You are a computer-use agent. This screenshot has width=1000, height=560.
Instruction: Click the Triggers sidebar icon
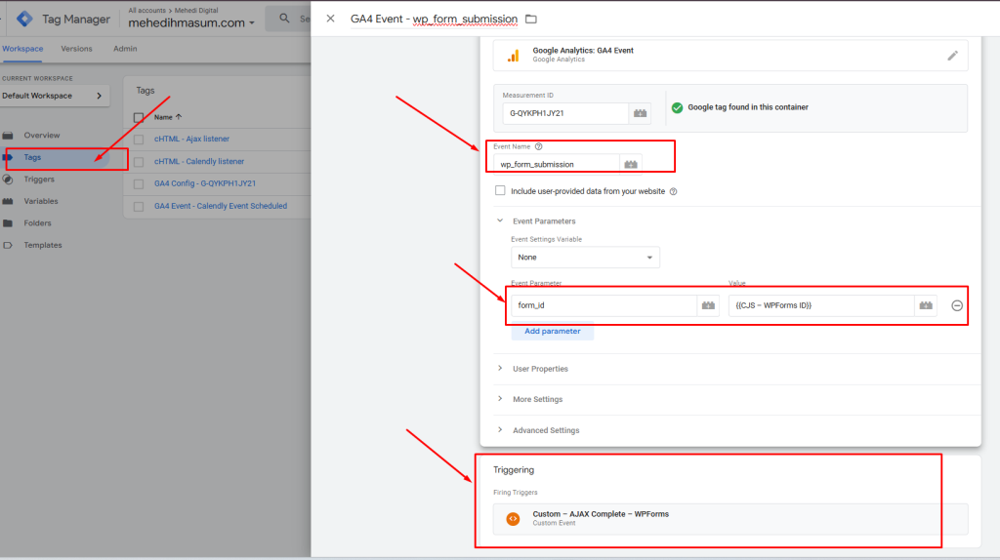click(x=8, y=179)
